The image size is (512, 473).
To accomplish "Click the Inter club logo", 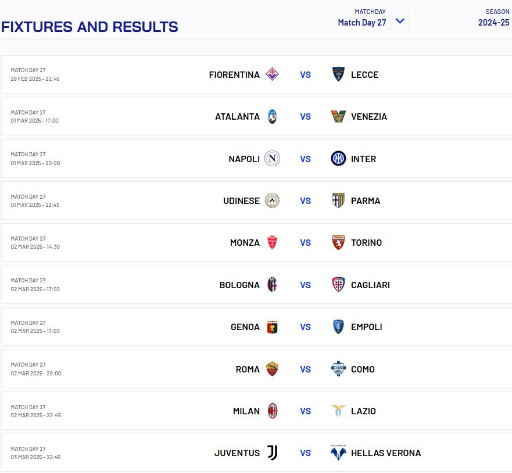I will point(338,158).
